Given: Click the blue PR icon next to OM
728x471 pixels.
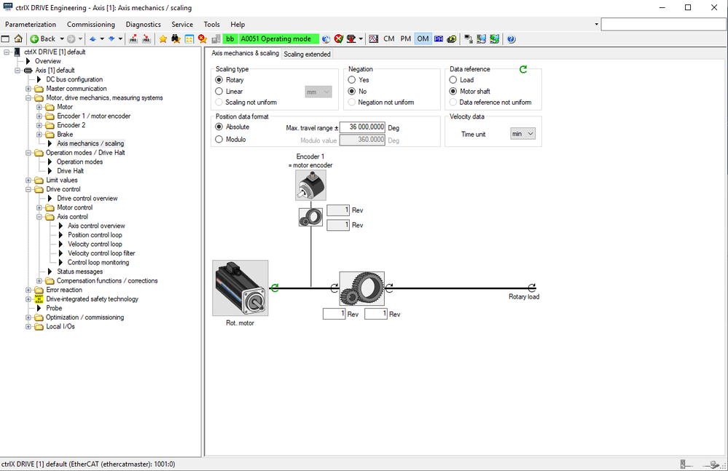Looking at the screenshot, I should pos(438,39).
